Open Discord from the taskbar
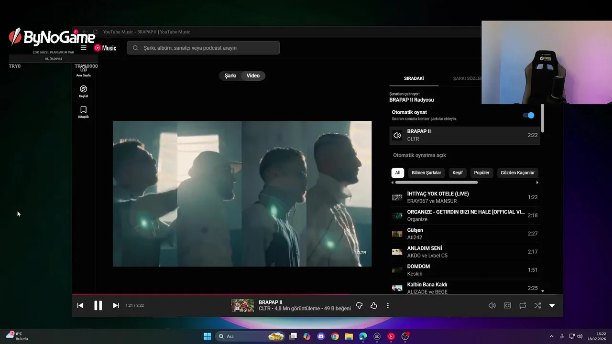The image size is (612, 344). (x=321, y=336)
